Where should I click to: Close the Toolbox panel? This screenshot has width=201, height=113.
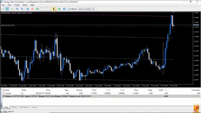click(1, 89)
